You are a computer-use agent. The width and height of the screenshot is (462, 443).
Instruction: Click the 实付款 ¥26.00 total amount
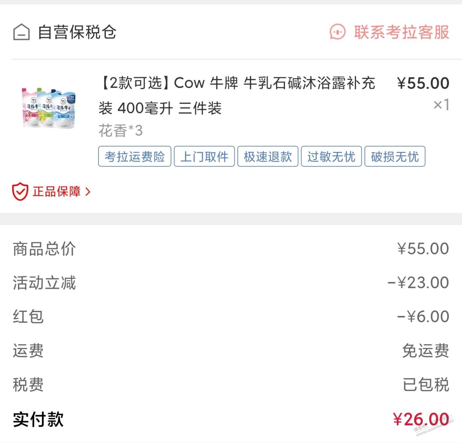421,419
